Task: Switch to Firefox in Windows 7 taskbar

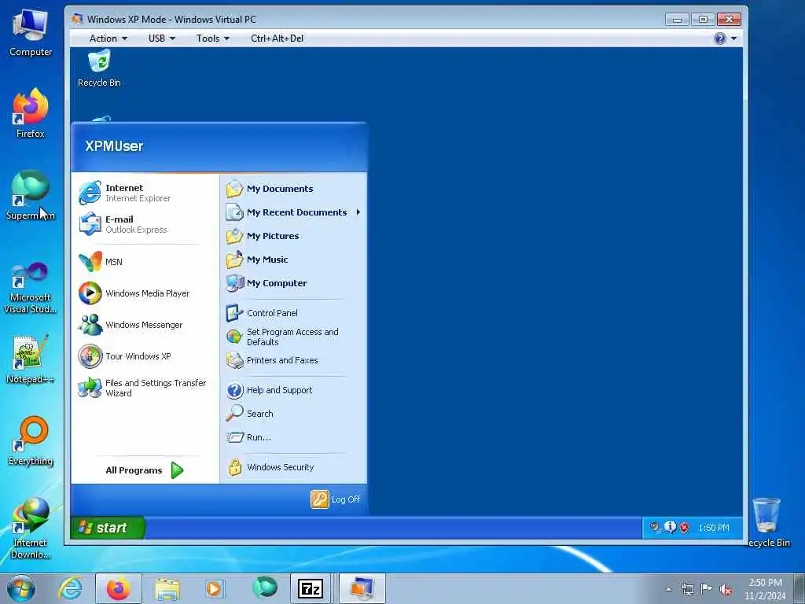Action: pos(118,588)
